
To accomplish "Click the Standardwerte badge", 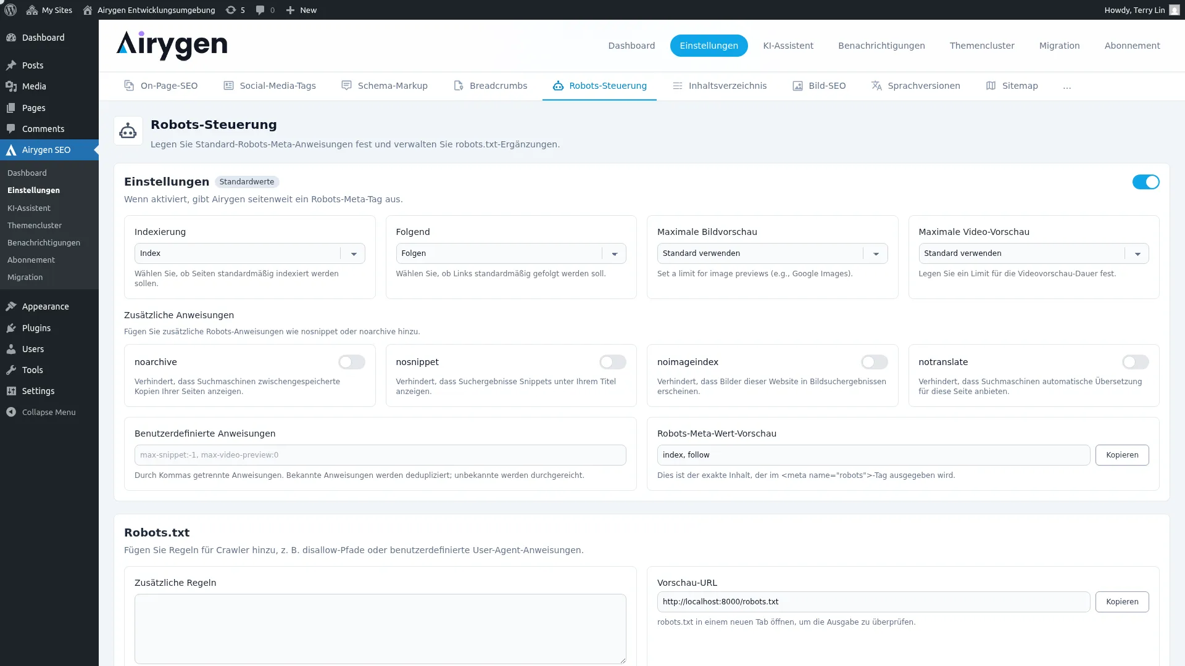I will tap(247, 182).
